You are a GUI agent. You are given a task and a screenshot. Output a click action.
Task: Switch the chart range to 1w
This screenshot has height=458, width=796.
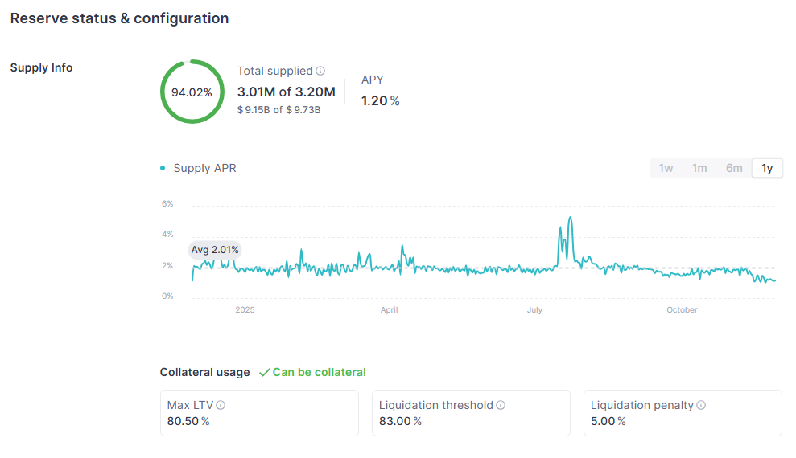(x=666, y=168)
